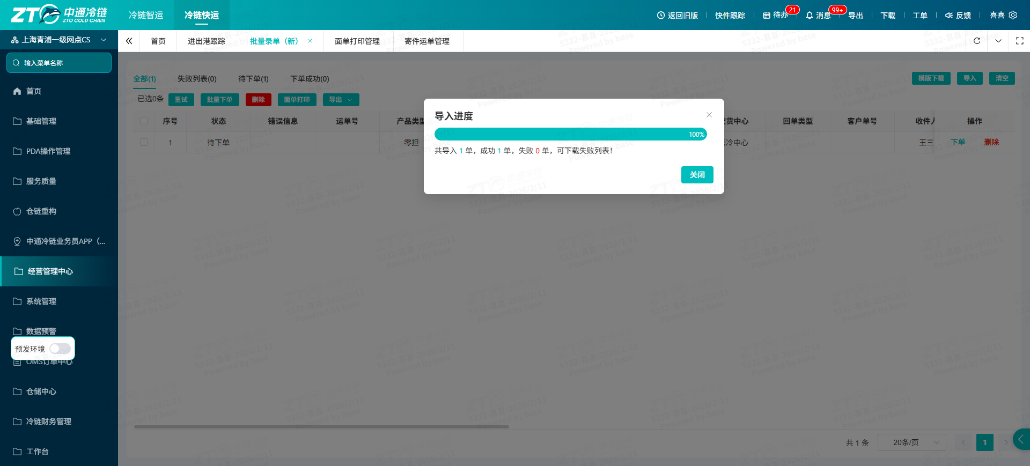Open 冷链智运 top menu
Viewport: 1030px width, 466px height.
[146, 15]
